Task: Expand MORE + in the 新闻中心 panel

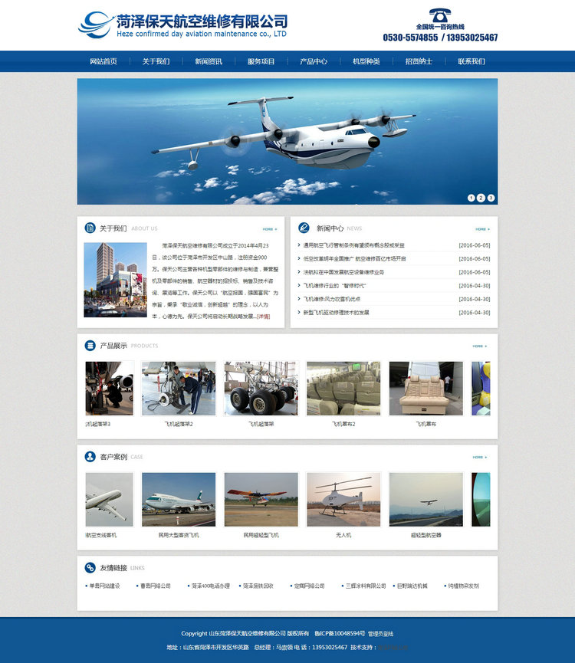Action: tap(481, 229)
